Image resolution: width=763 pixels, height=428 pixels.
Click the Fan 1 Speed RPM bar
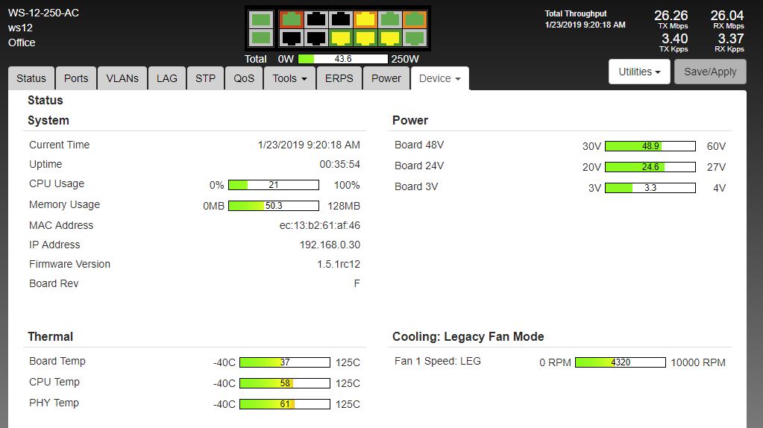click(x=620, y=362)
